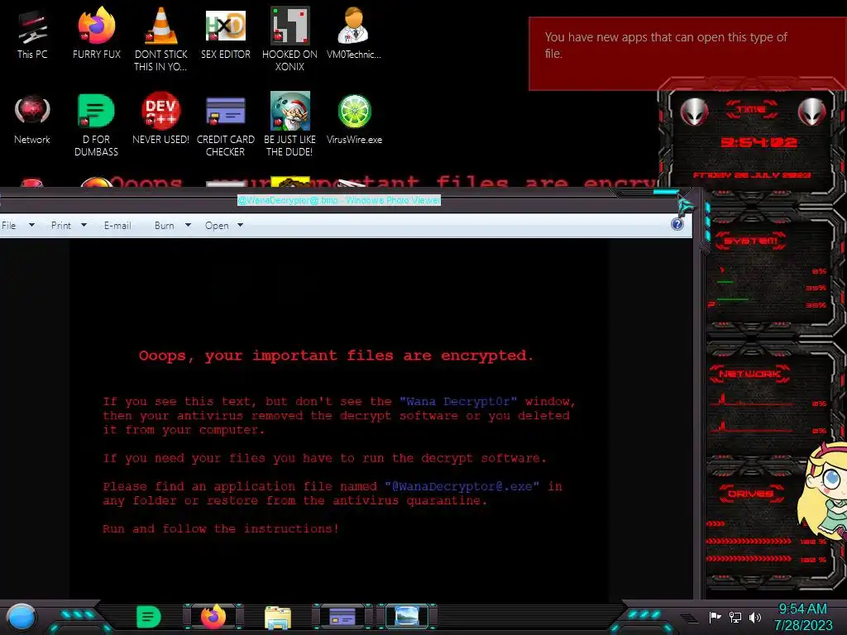The height and width of the screenshot is (635, 847).
Task: Open the This PC desktop icon
Action: tap(32, 35)
